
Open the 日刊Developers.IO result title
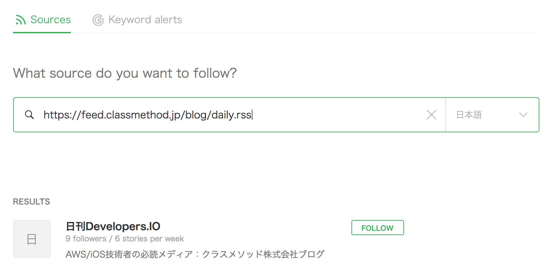[x=113, y=226]
